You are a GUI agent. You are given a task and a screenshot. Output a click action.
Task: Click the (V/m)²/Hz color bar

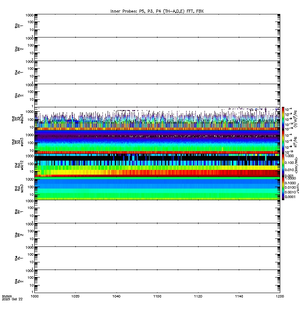283,118
